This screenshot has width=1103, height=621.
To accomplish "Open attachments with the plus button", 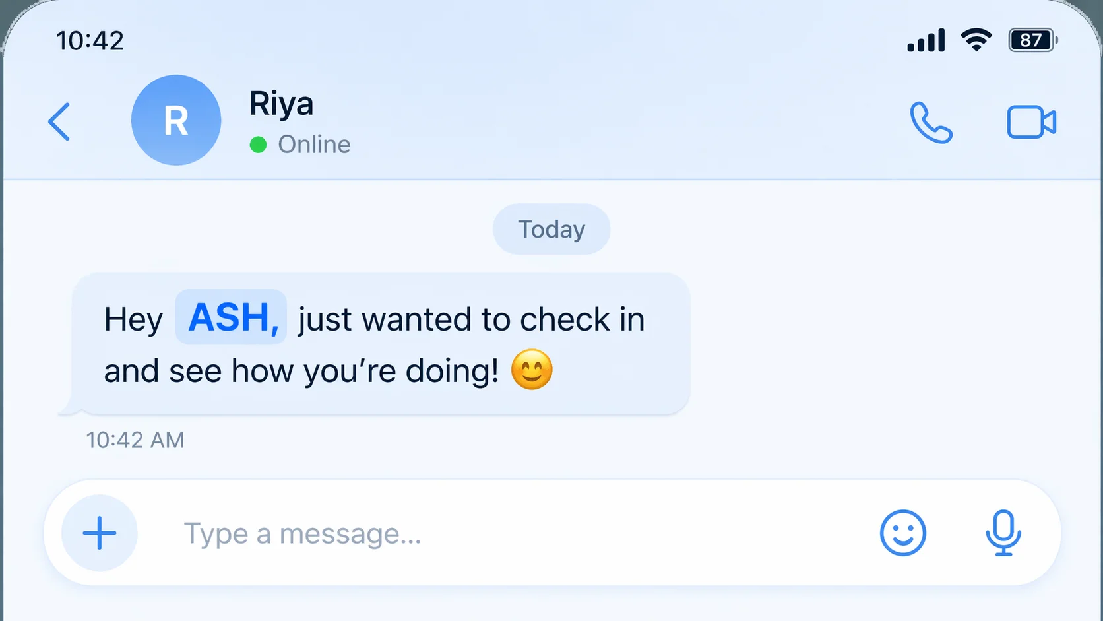I will [x=100, y=533].
